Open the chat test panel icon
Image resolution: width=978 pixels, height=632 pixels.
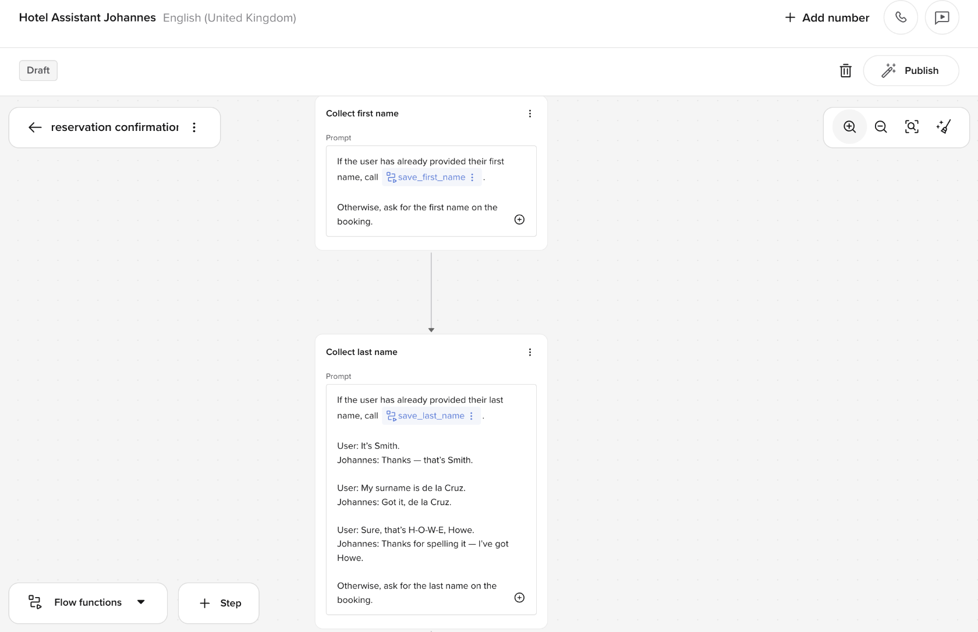942,17
